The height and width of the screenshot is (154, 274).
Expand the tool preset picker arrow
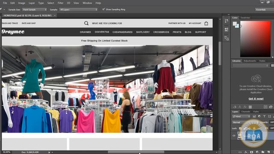[x=4, y=9]
